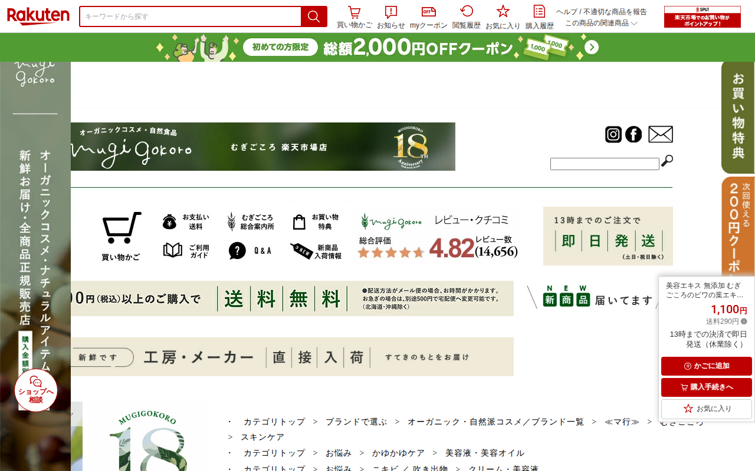Open お支払い・送料 payment info

click(x=186, y=222)
